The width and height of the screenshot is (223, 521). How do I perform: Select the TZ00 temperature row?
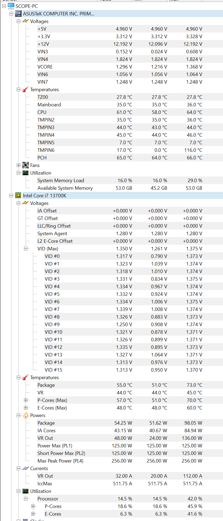tap(130, 97)
